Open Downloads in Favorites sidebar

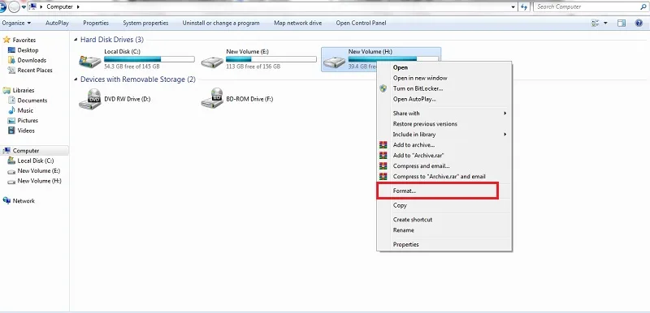point(32,60)
